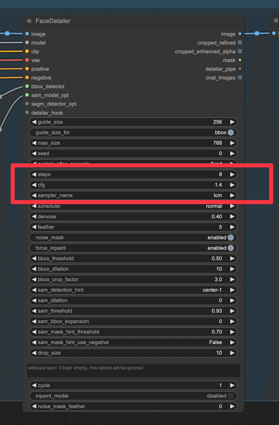Increase bbox_crop_factor with right arrow
The image size is (279, 425).
coord(232,279)
